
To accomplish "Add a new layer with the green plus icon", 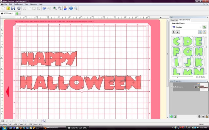I will tap(171, 116).
